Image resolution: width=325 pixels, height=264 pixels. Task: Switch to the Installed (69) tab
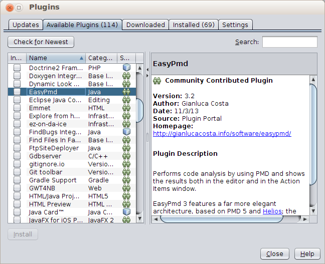pos(193,25)
